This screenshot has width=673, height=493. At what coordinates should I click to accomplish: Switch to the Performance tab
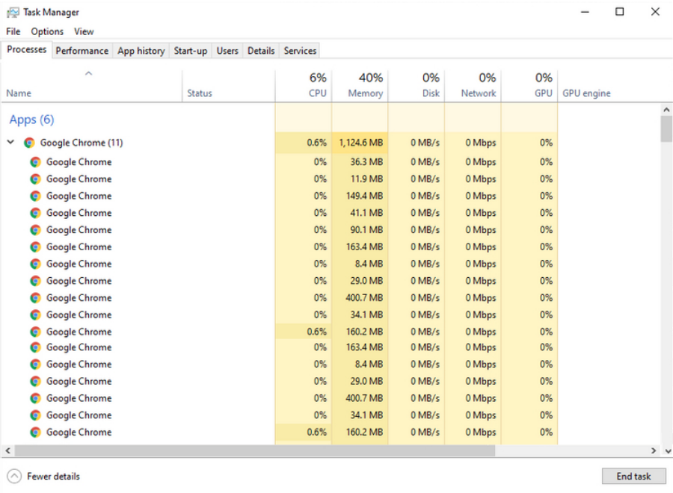[x=82, y=51]
